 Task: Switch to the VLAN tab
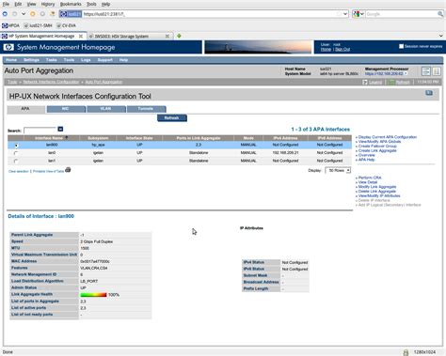[106, 109]
